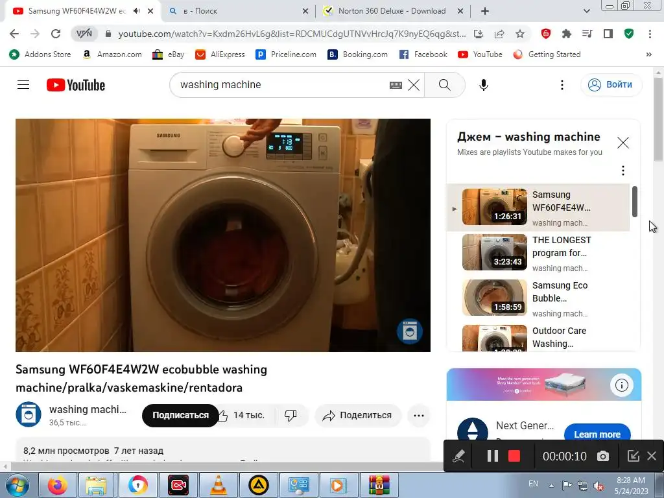Open VLC media player from taskbar
Image resolution: width=664 pixels, height=498 pixels.
point(219,485)
